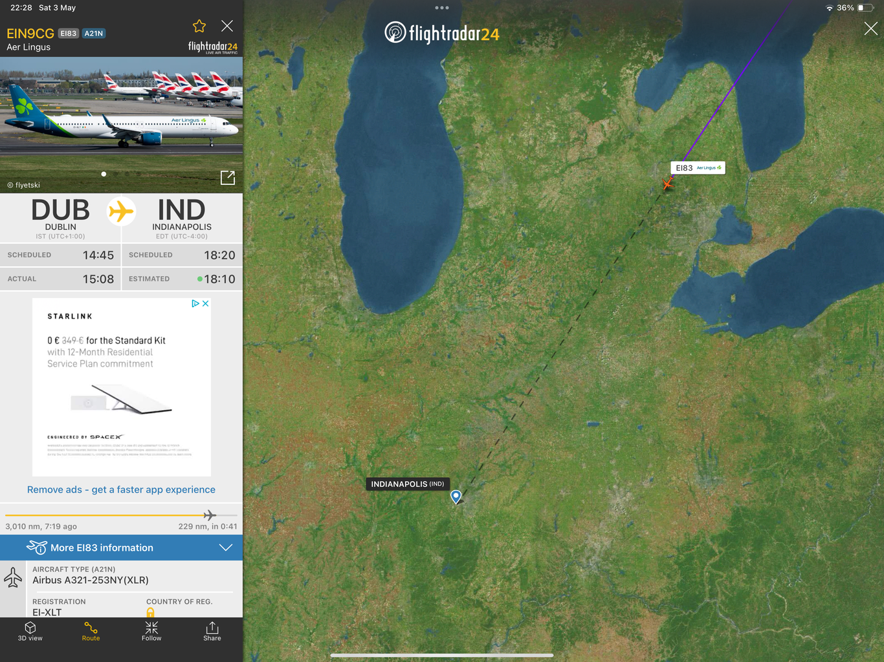Close the map view with the X
This screenshot has width=884, height=662.
(871, 28)
